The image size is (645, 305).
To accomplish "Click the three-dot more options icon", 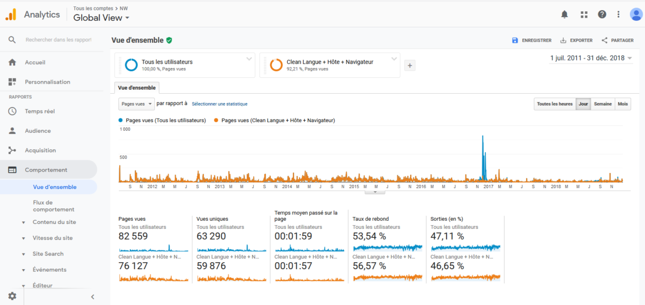I will [x=619, y=14].
